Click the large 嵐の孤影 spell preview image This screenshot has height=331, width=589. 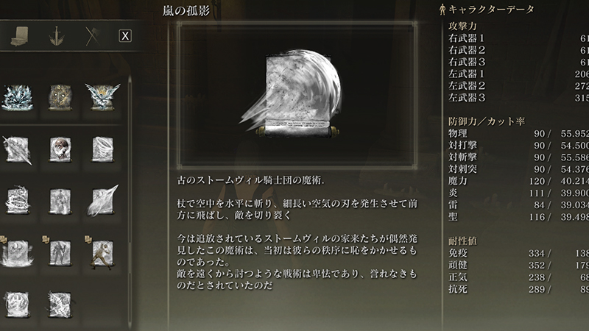[297, 95]
